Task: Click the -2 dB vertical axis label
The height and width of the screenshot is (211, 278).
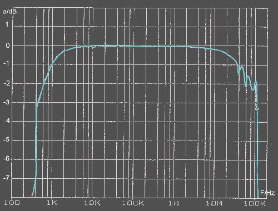Action: pyautogui.click(x=6, y=83)
